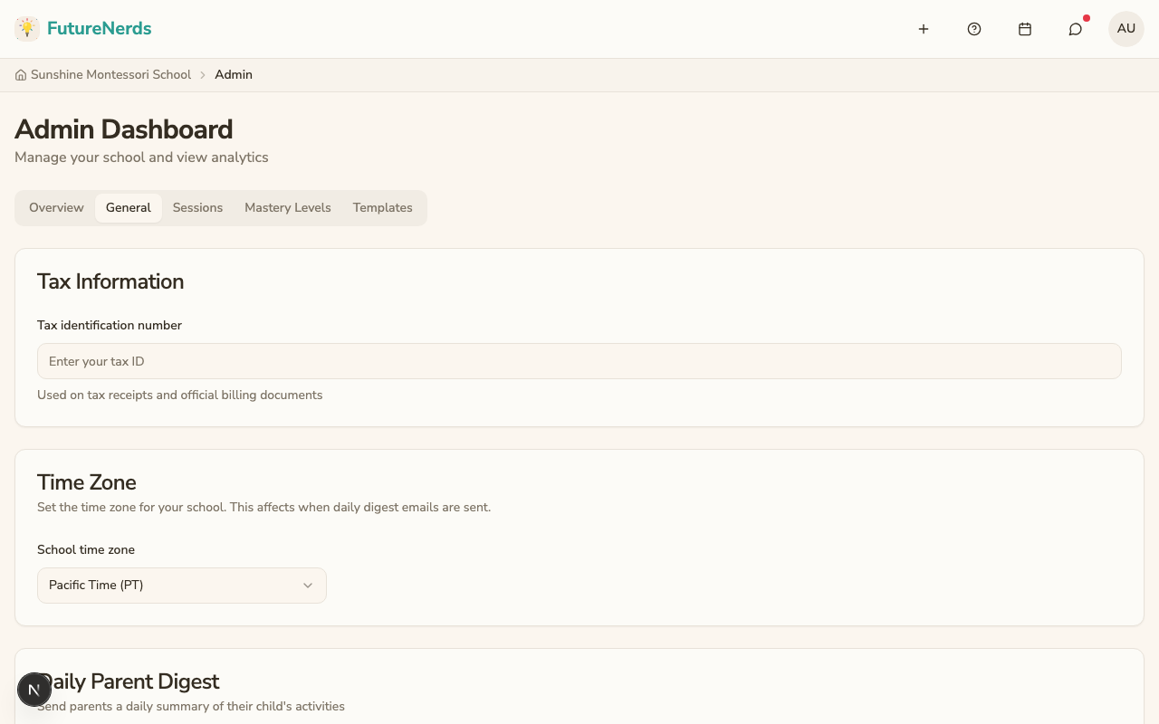1159x724 pixels.
Task: Select the General tab
Action: 129,208
